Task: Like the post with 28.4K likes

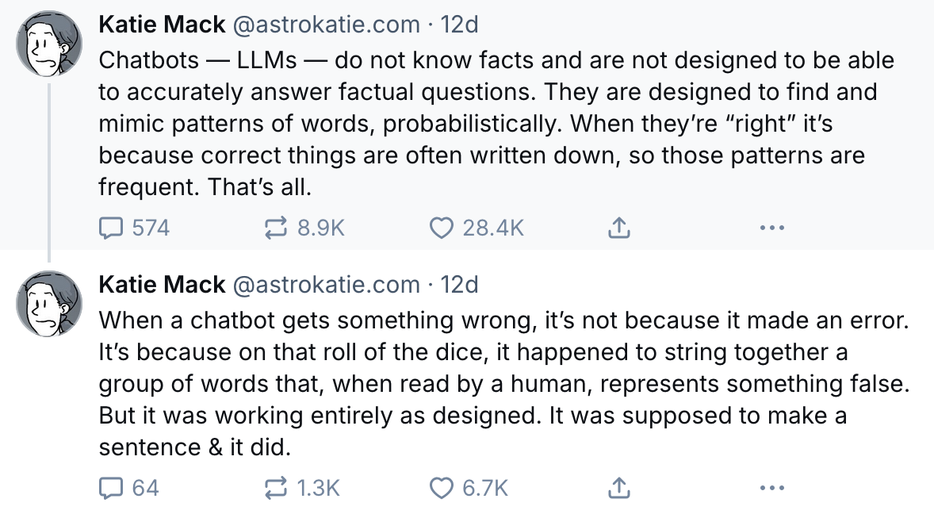Action: pyautogui.click(x=440, y=228)
